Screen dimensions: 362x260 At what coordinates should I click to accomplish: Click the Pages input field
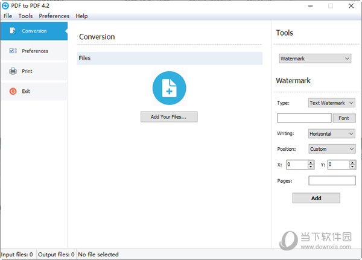(x=332, y=180)
